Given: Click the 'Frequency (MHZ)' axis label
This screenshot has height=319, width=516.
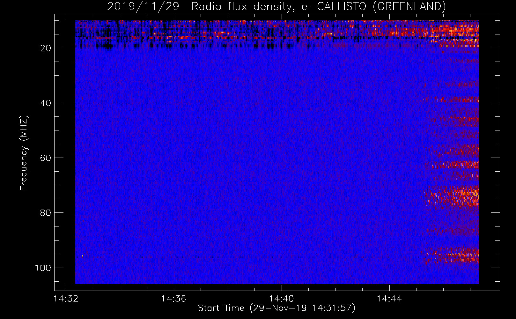Looking at the screenshot, I should (24, 153).
